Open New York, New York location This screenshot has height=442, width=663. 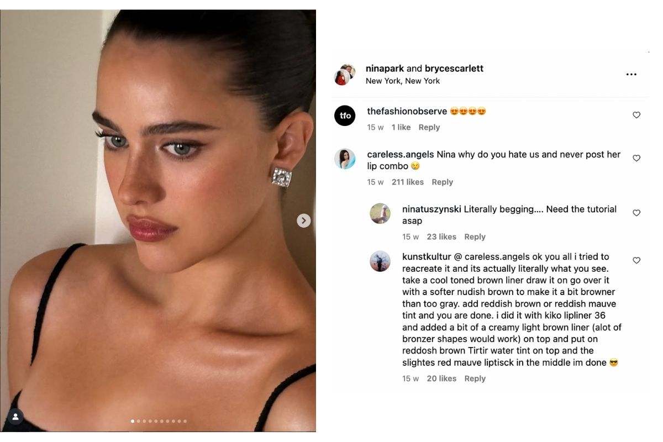coord(403,81)
